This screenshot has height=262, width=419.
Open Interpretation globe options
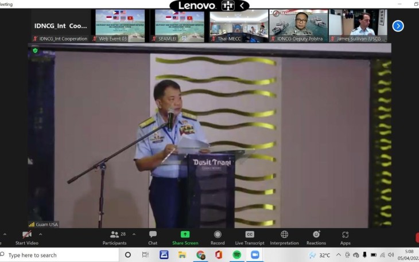click(284, 238)
